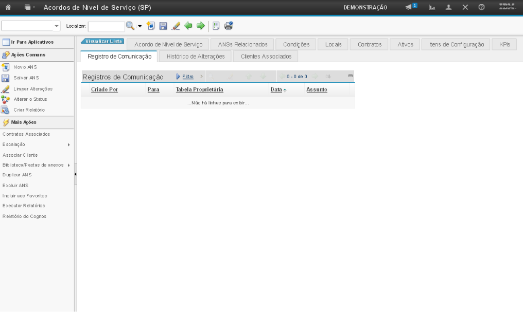Viewport: 523px width, 312px height.
Task: Click Duplicar ANS in Mais Ações
Action: pyautogui.click(x=17, y=175)
